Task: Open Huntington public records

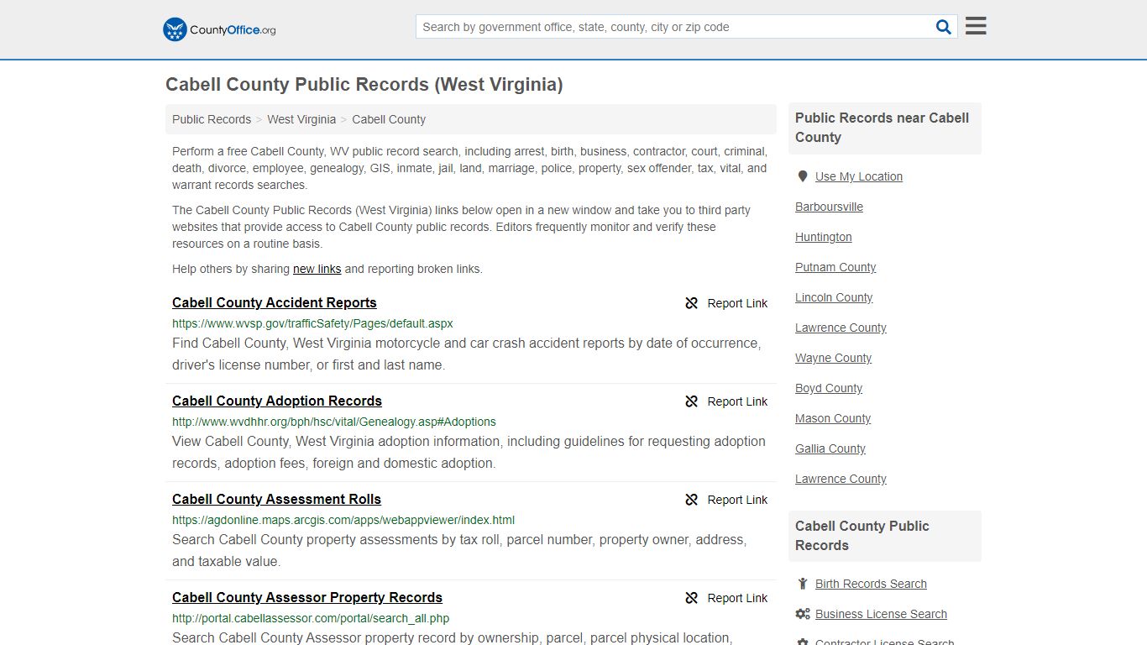Action: (823, 237)
